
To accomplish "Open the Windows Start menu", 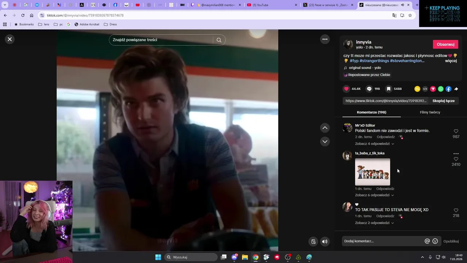I will click(x=158, y=257).
